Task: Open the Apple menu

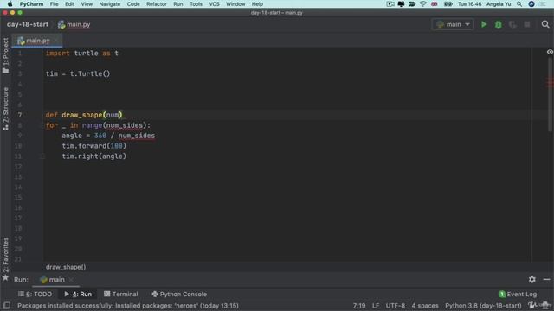Action: point(10,3)
